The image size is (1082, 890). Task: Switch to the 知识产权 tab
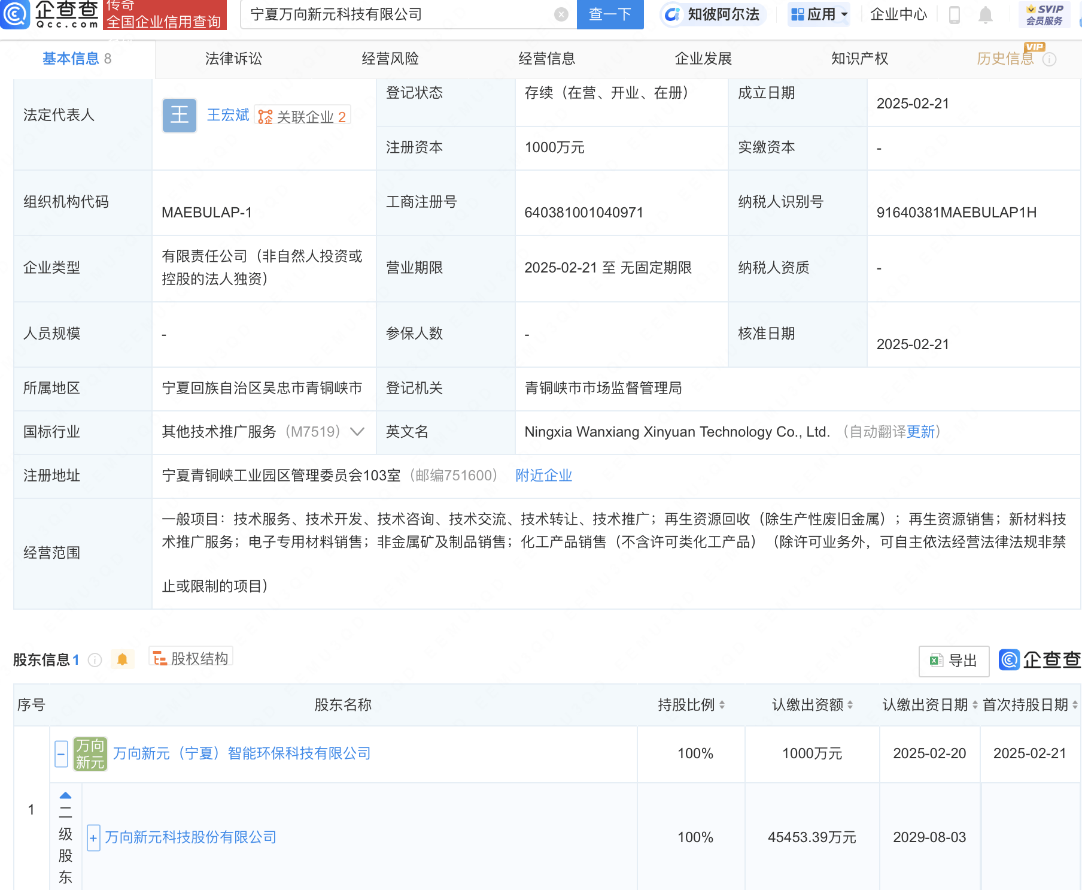[859, 59]
